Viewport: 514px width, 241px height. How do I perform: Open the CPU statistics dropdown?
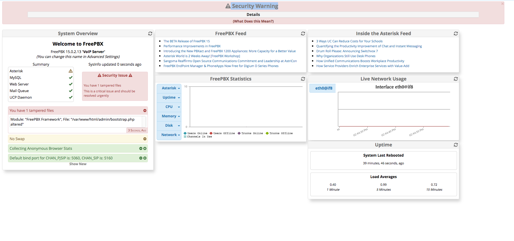169,107
